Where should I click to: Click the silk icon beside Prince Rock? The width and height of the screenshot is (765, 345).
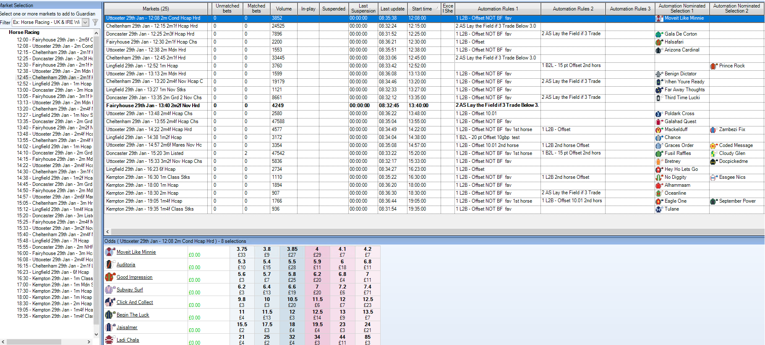(713, 66)
